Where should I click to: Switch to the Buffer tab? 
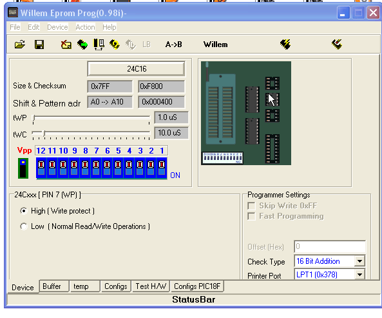tap(54, 286)
